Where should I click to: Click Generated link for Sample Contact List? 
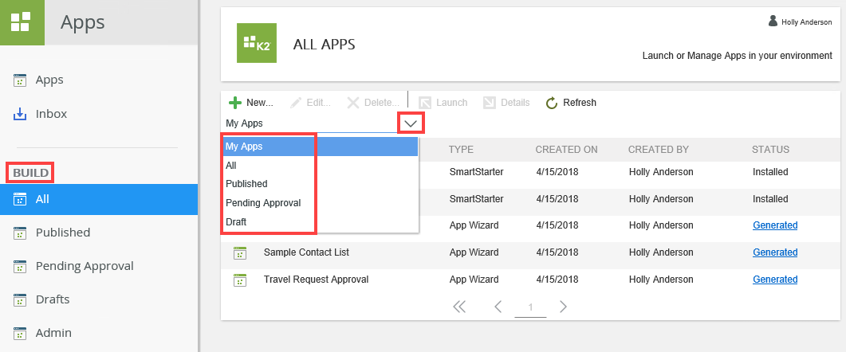click(775, 252)
